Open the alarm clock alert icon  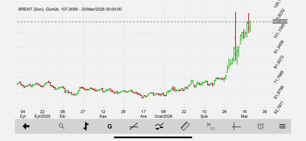pos(260,126)
